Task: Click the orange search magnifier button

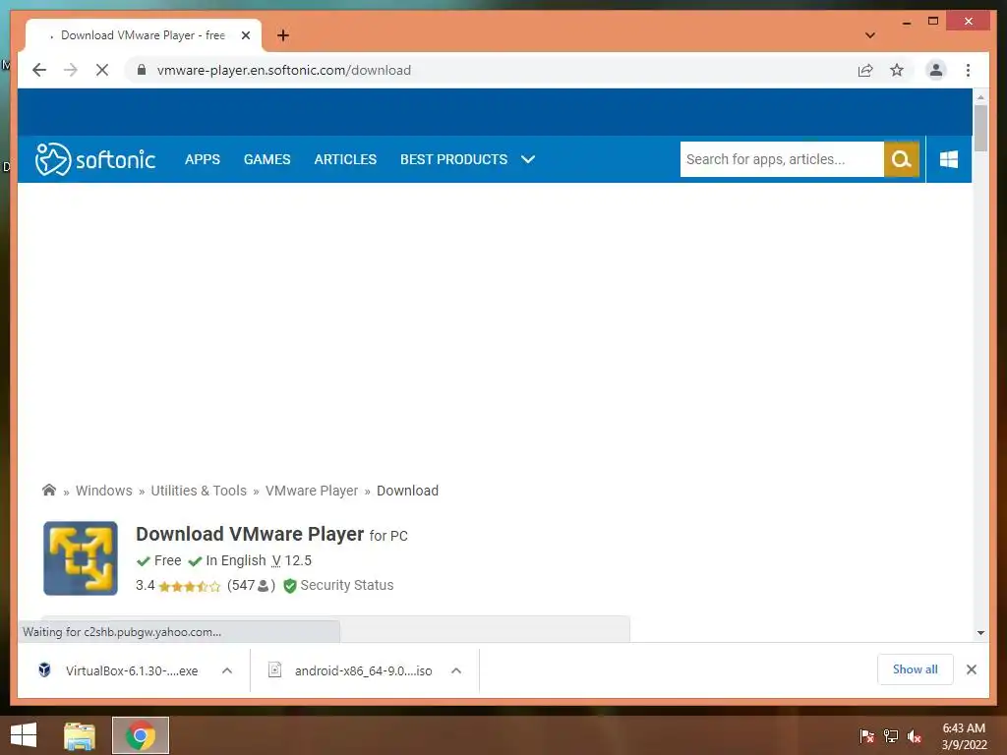Action: (901, 159)
